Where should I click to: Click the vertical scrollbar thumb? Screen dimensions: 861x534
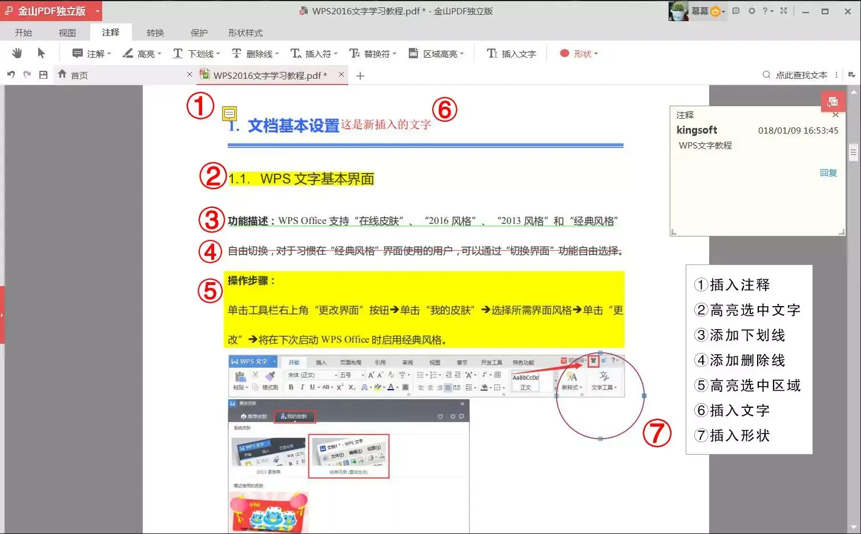coord(854,152)
